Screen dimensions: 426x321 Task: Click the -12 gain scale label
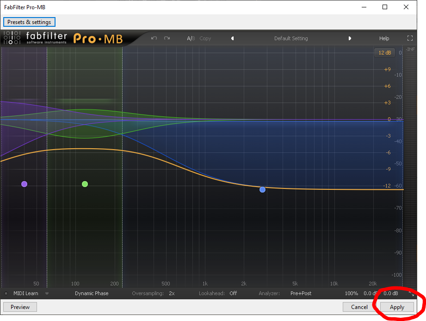click(387, 186)
